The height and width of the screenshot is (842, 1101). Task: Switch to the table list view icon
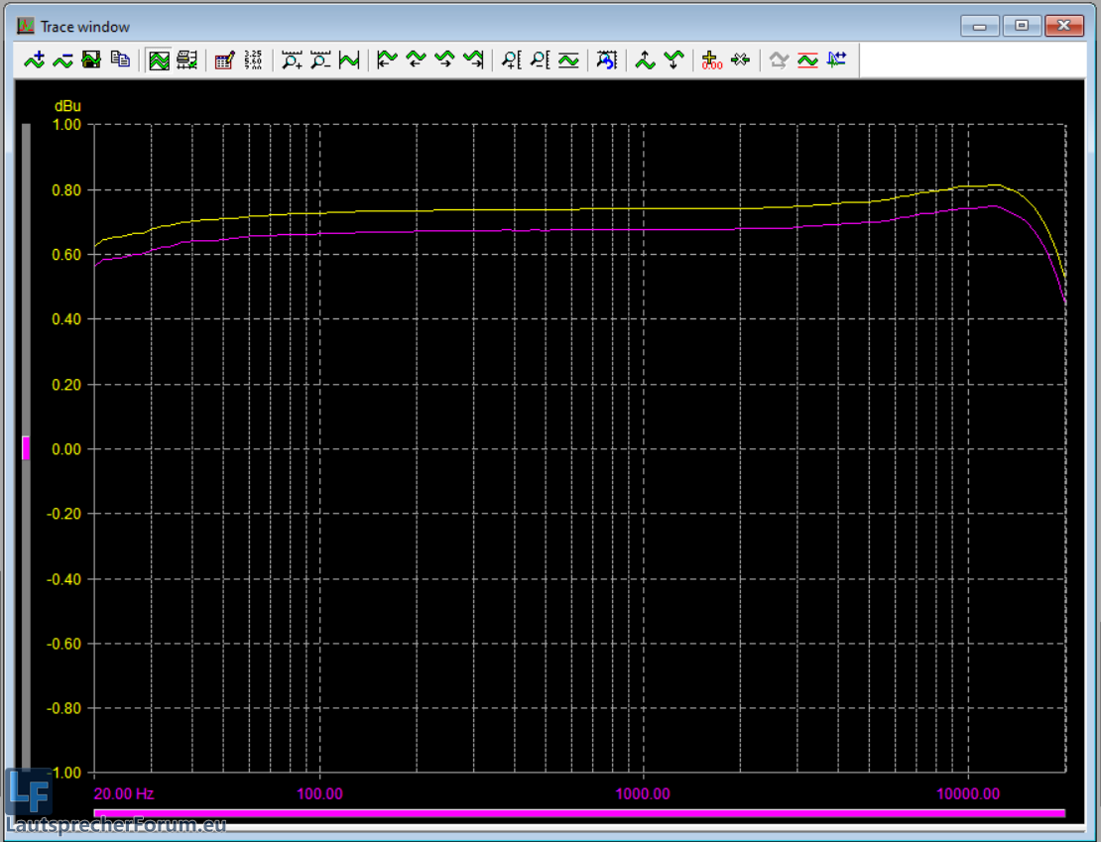(x=186, y=60)
